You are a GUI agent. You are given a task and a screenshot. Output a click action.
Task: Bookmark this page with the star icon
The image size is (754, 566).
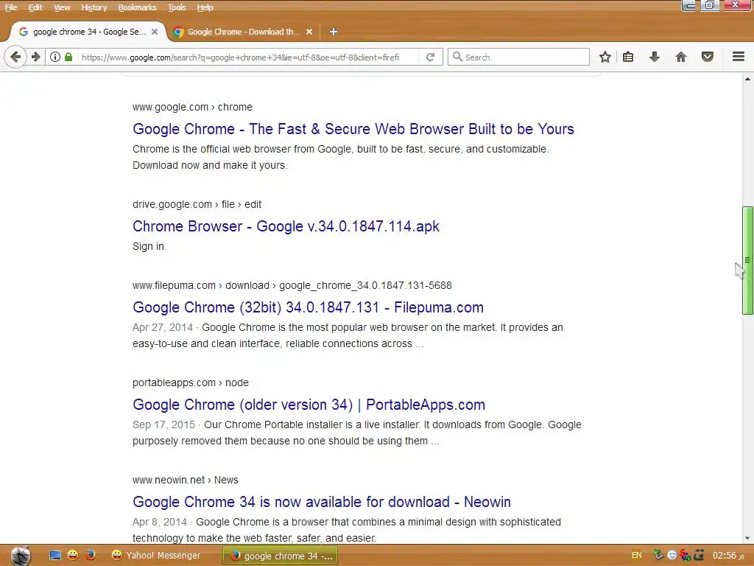[605, 57]
